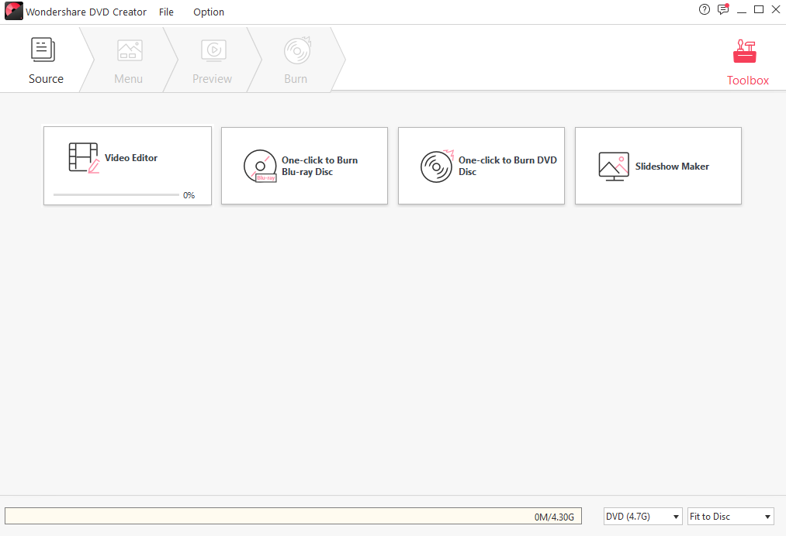This screenshot has height=536, width=786.
Task: Click the 0% progress text
Action: pyautogui.click(x=189, y=195)
